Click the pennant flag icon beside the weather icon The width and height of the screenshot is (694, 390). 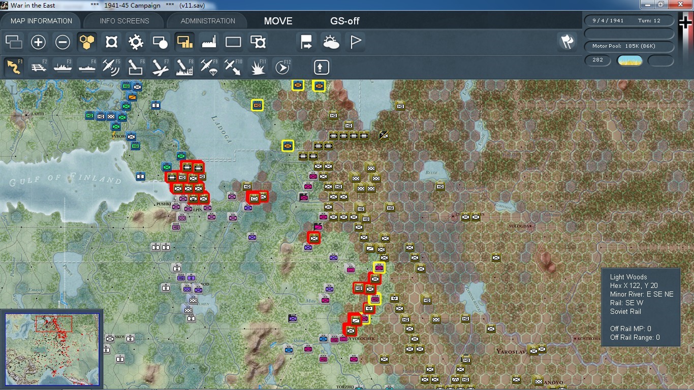[x=355, y=42]
